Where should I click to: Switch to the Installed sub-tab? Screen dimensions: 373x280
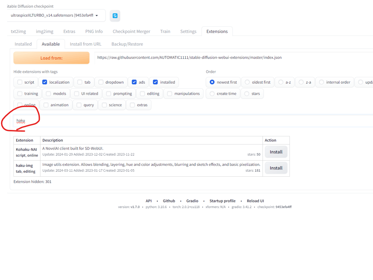pyautogui.click(x=23, y=44)
